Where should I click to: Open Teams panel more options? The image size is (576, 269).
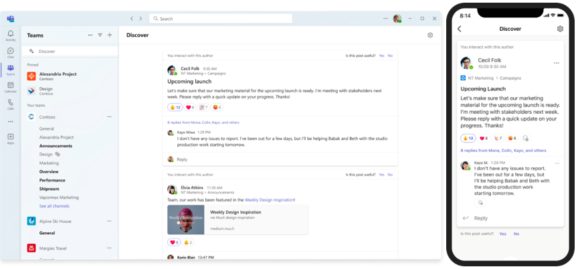tap(90, 35)
